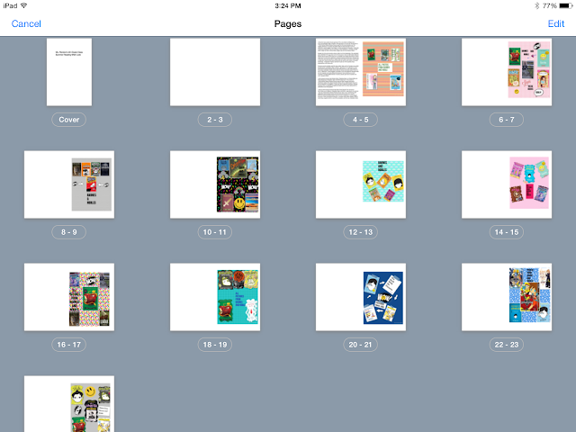Viewport: 576px width, 432px height.
Task: Tap the battery indicator icon
Action: point(566,5)
